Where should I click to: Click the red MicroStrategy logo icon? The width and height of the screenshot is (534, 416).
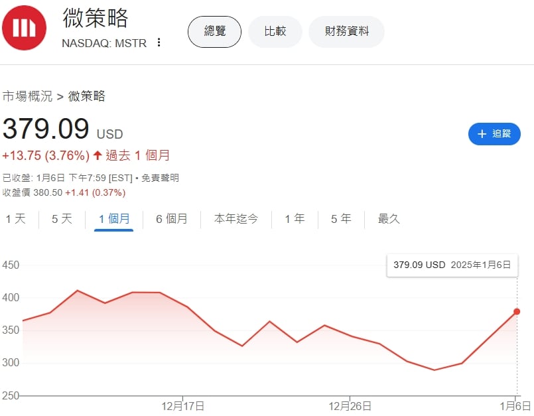24,28
